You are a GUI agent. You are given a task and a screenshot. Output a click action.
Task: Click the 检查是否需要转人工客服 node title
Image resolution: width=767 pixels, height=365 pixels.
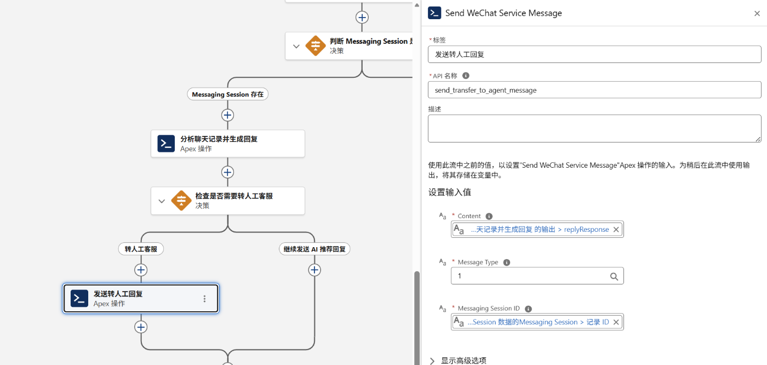(x=234, y=196)
